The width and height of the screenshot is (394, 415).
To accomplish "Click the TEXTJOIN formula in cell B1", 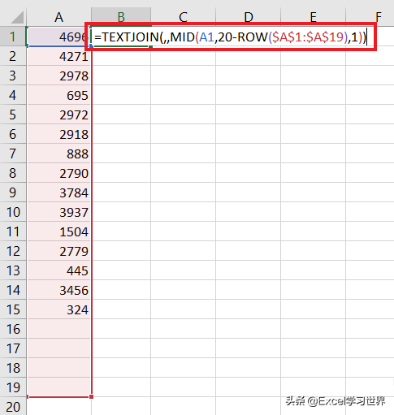I will [x=230, y=37].
